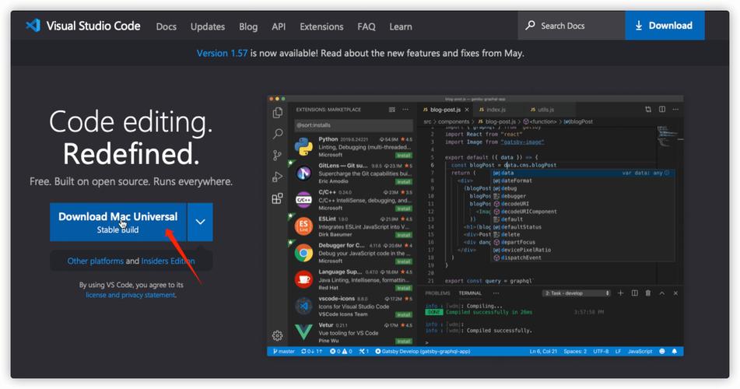Open the Docs page in the navigation bar
This screenshot has height=389, width=740.
[x=166, y=27]
